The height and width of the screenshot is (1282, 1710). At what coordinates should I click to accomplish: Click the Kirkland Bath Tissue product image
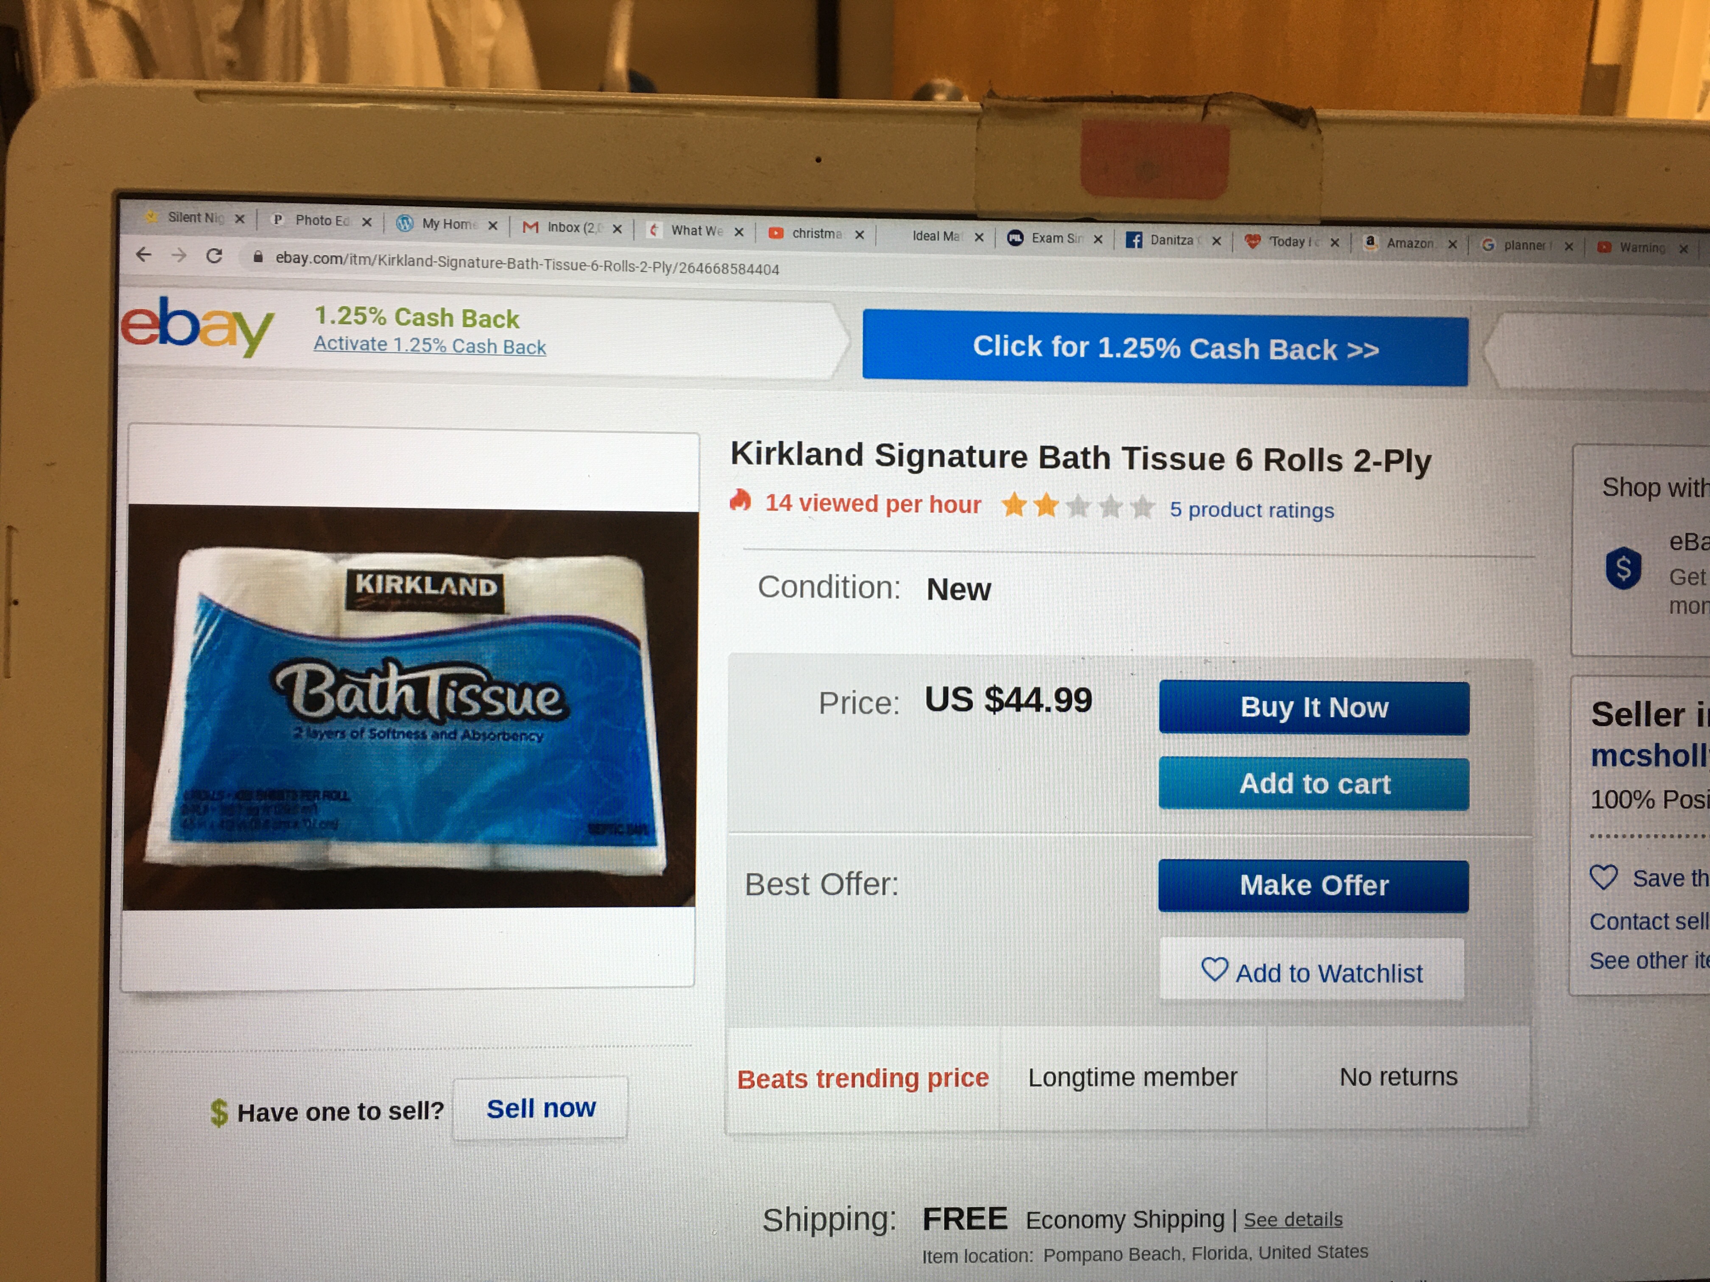coord(410,707)
